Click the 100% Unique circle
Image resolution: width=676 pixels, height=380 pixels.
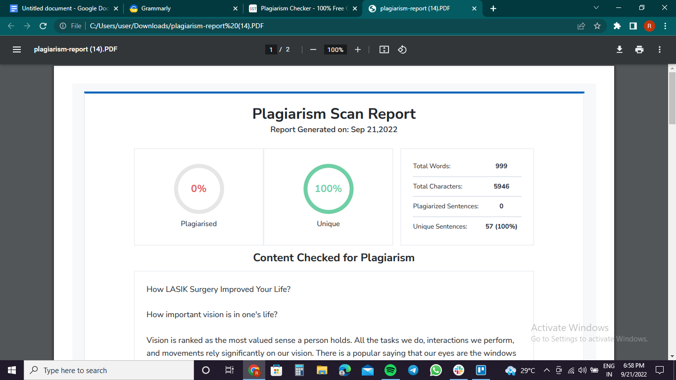328,189
